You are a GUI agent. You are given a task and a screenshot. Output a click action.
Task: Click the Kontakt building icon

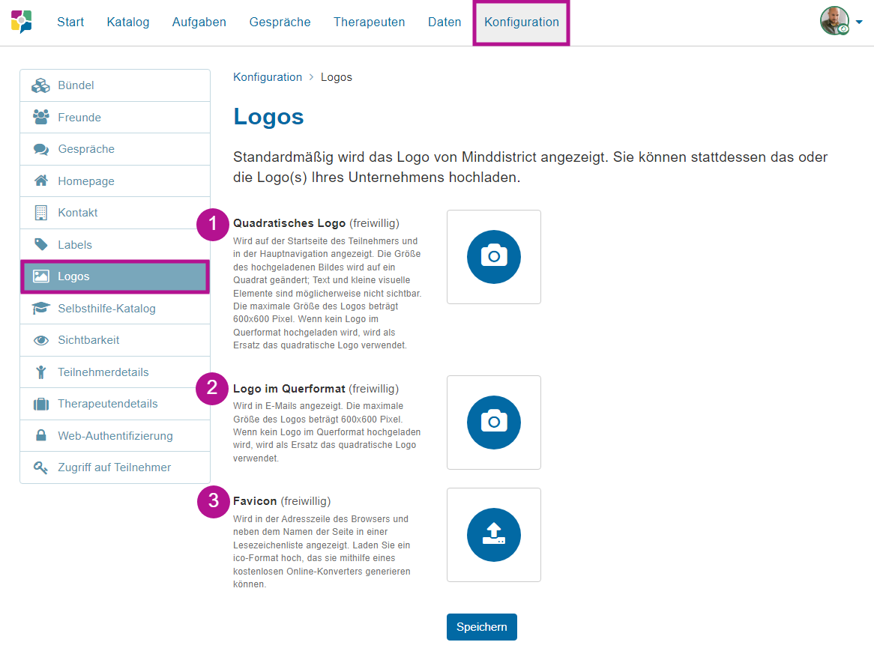pyautogui.click(x=40, y=213)
